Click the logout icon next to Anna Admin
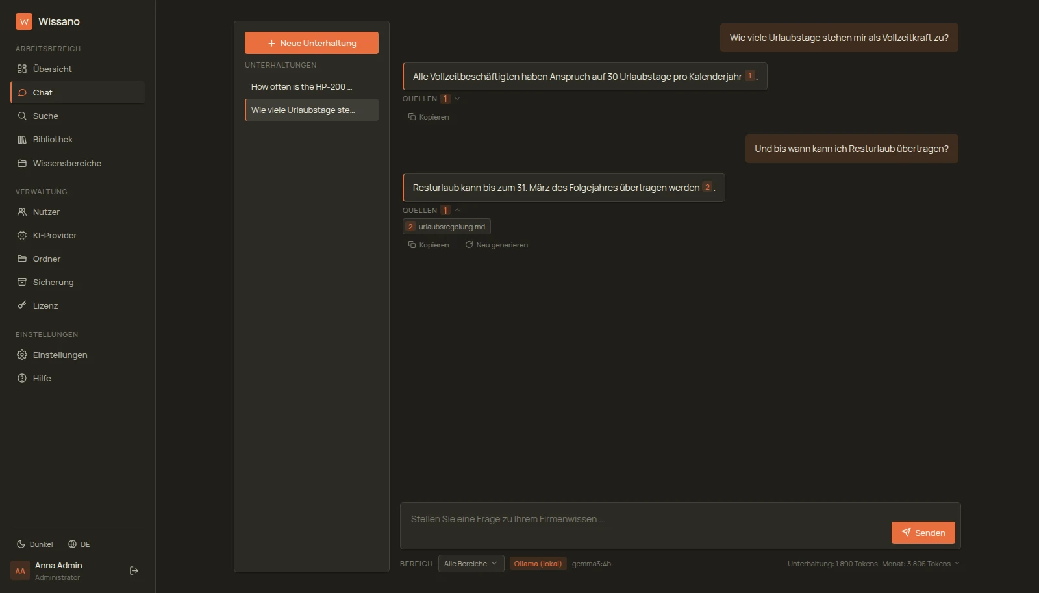The image size is (1039, 593). pos(134,570)
